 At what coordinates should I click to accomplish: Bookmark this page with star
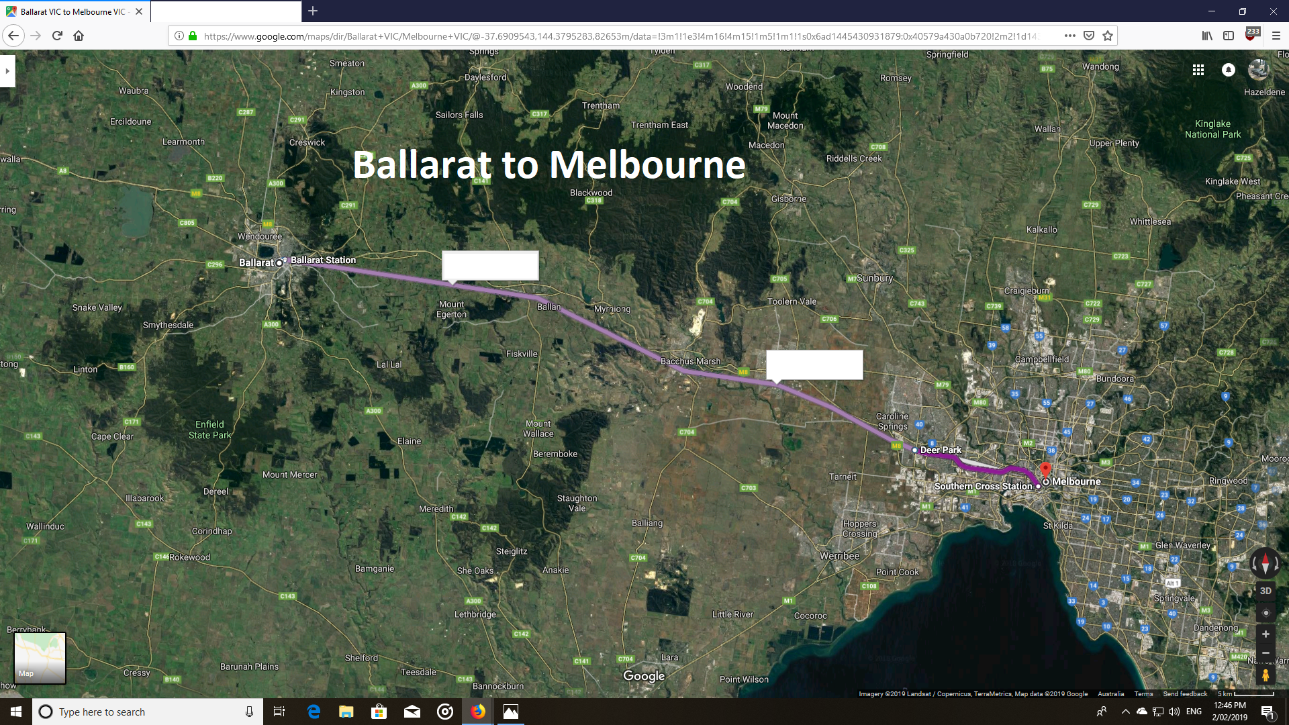[x=1108, y=36]
